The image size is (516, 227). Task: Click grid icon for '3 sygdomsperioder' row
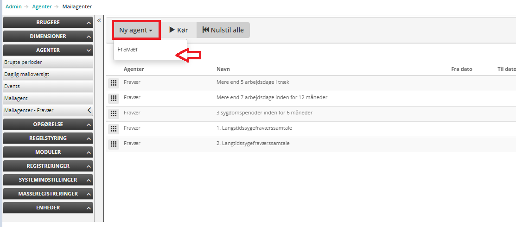tap(113, 113)
